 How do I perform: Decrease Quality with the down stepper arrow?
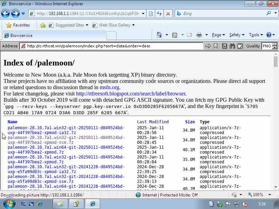point(275,48)
